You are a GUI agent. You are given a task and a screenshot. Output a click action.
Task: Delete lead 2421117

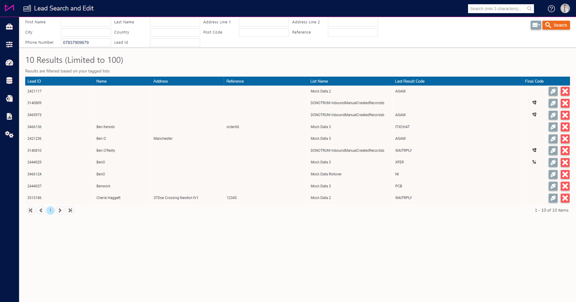565,91
